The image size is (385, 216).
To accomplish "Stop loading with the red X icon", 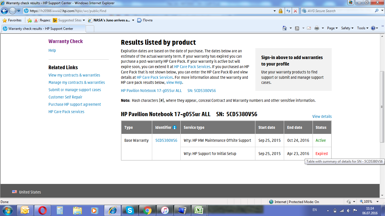I will (x=295, y=11).
